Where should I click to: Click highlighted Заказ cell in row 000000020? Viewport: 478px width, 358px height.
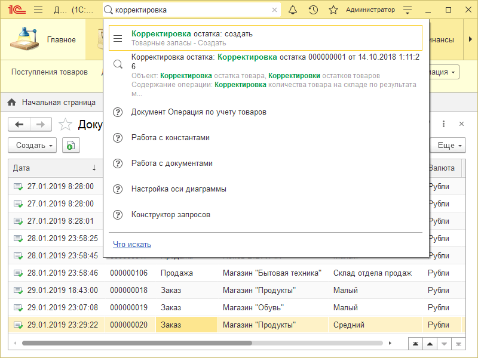coord(186,325)
